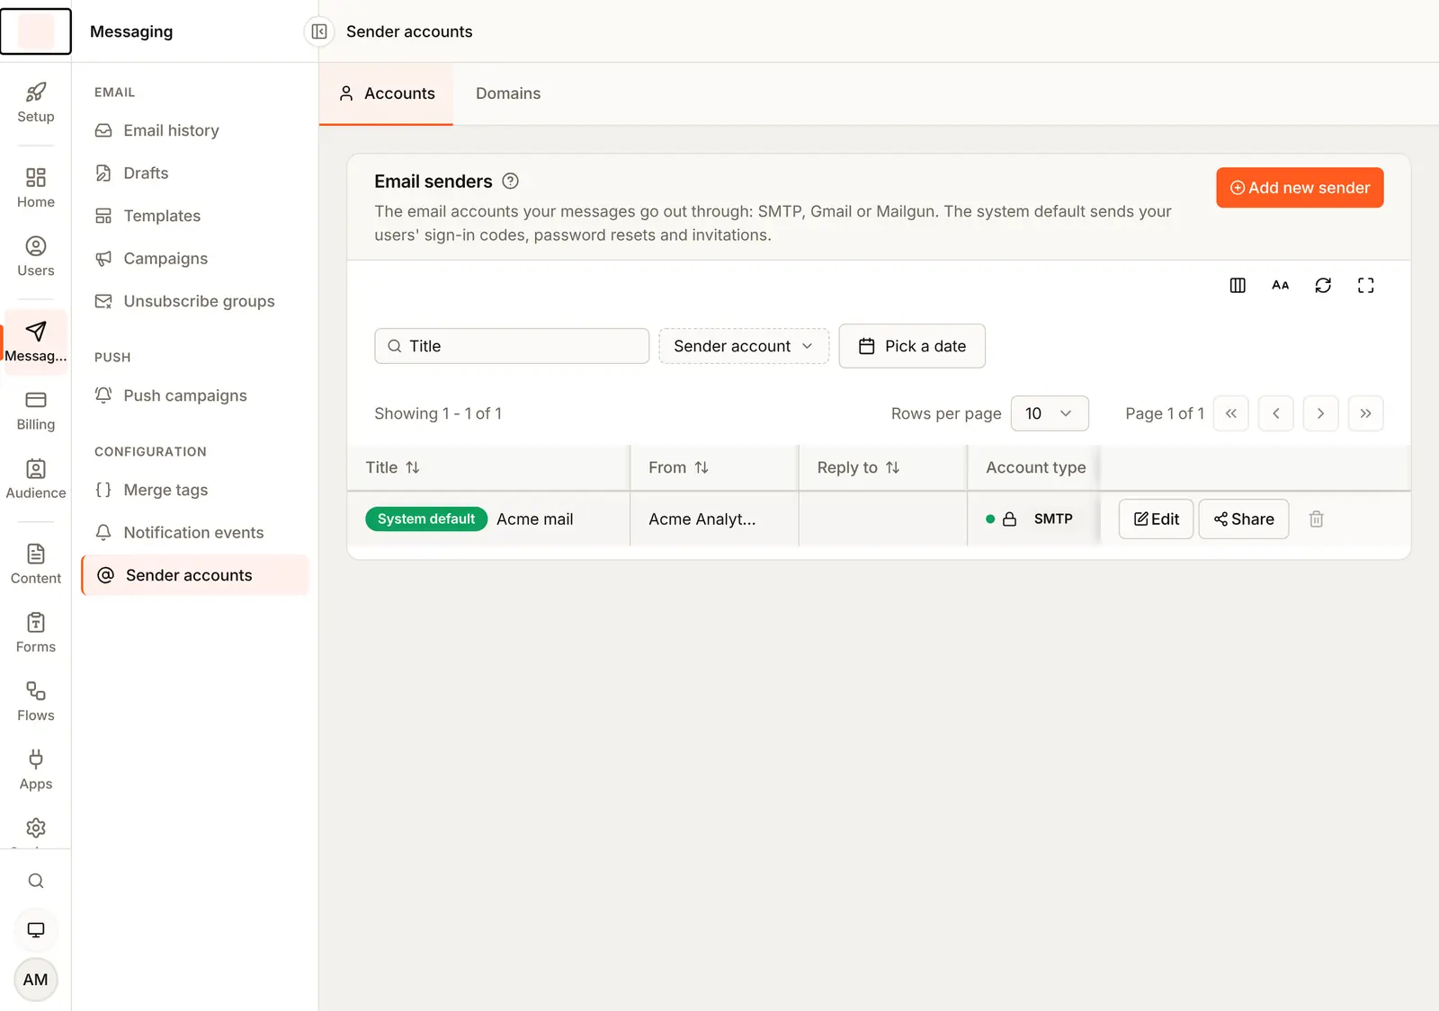The image size is (1439, 1011).
Task: Click the monitor display icon
Action: pyautogui.click(x=36, y=930)
